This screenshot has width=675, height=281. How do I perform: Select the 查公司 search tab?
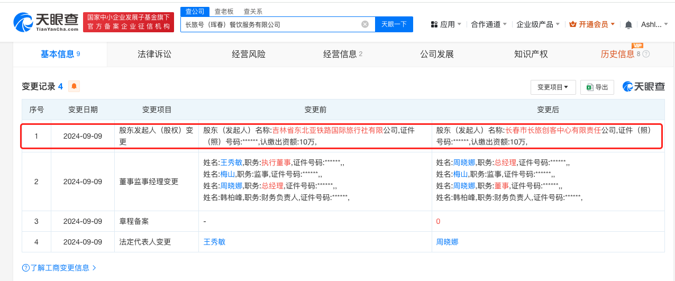tap(195, 11)
